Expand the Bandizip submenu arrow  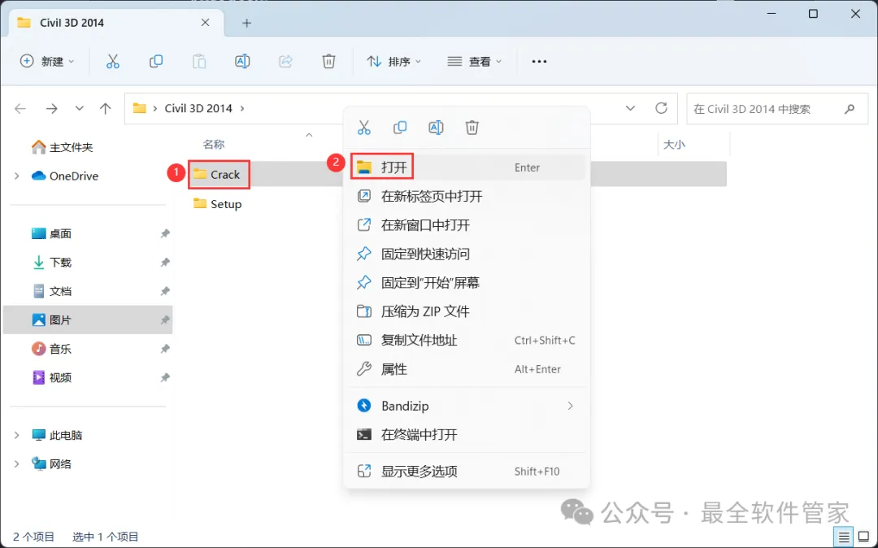pyautogui.click(x=570, y=406)
